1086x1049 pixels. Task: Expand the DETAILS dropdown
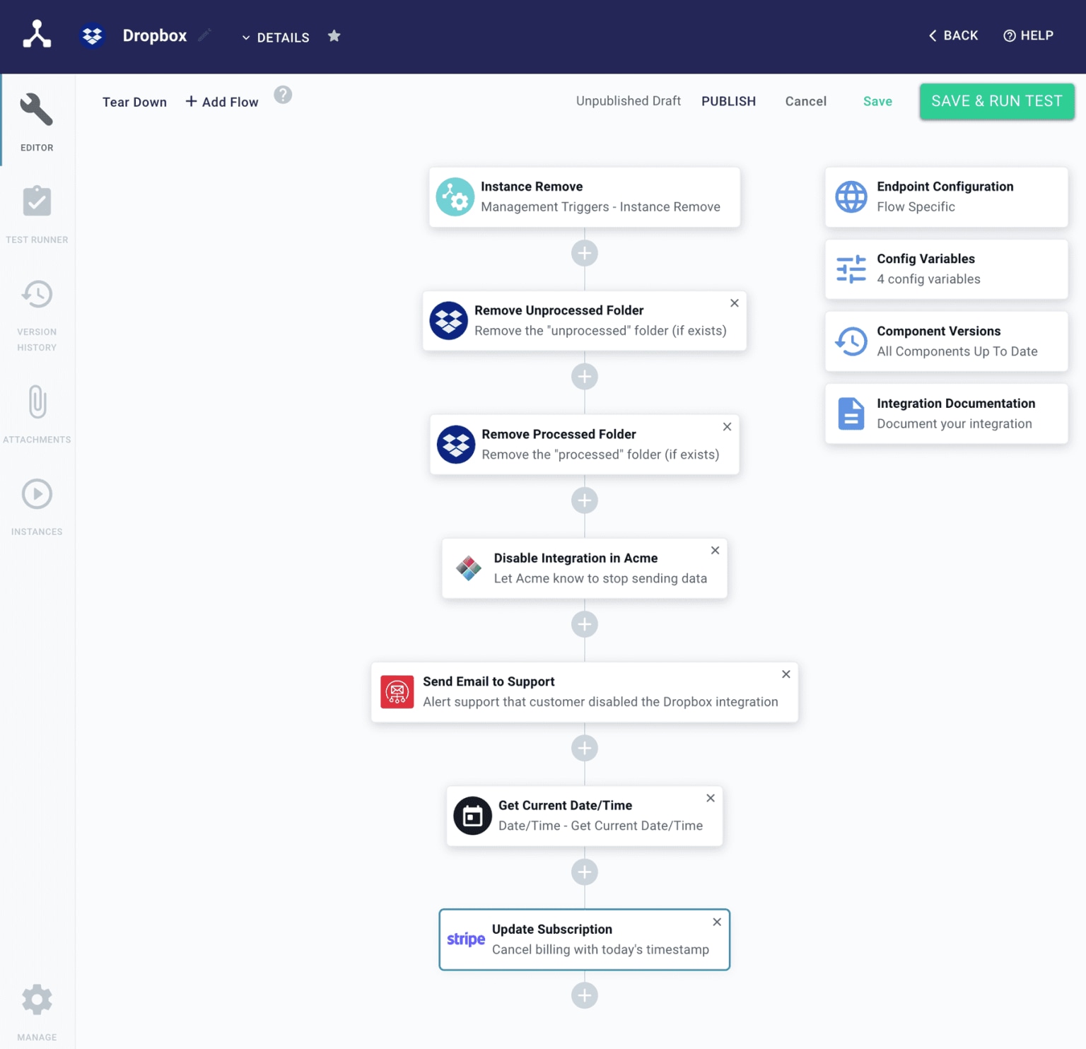276,37
